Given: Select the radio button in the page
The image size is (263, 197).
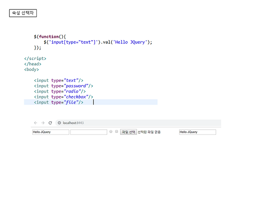Looking at the screenshot, I should tap(111, 131).
